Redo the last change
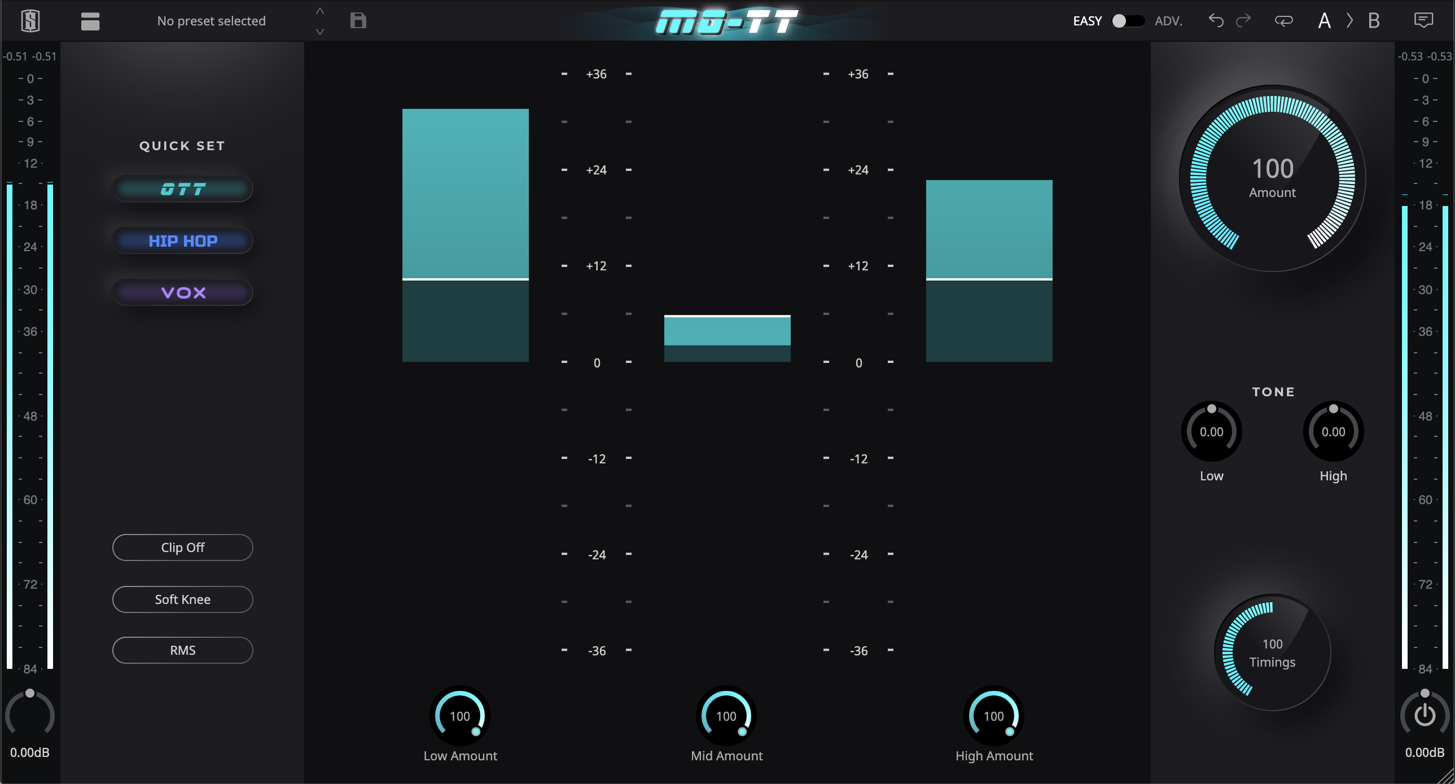 tap(1243, 21)
